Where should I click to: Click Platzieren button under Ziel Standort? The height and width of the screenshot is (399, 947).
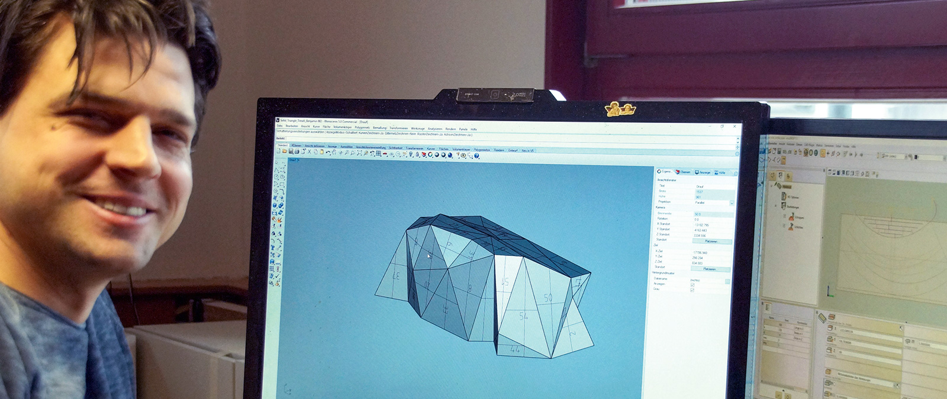[710, 269]
